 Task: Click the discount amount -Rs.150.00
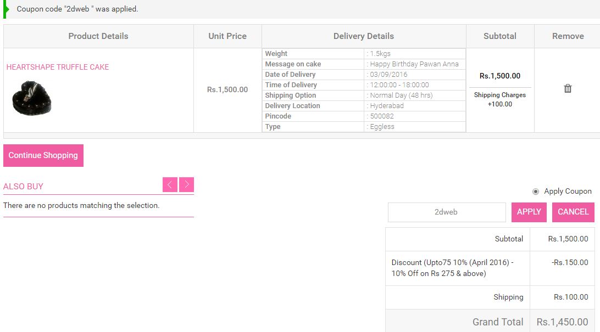pos(570,262)
